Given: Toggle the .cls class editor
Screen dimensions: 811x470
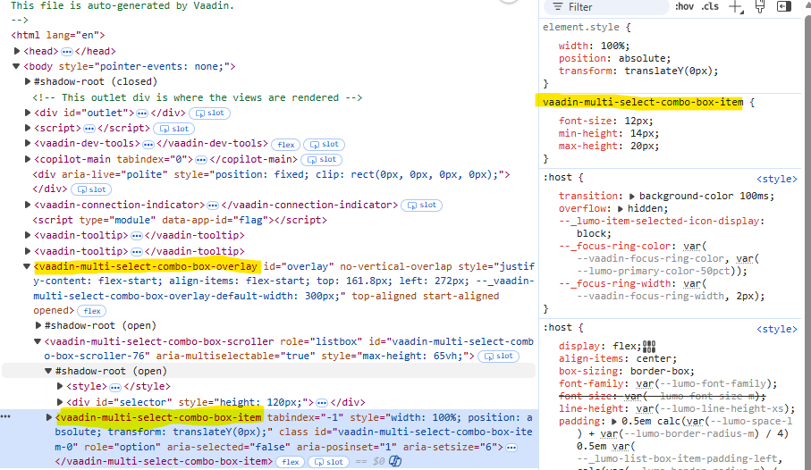Looking at the screenshot, I should (x=710, y=7).
